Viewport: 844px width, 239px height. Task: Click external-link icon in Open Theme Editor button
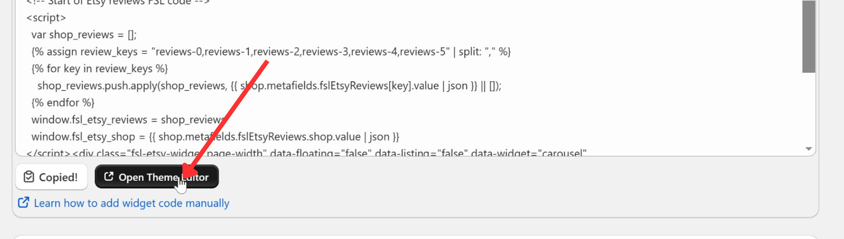coord(109,176)
